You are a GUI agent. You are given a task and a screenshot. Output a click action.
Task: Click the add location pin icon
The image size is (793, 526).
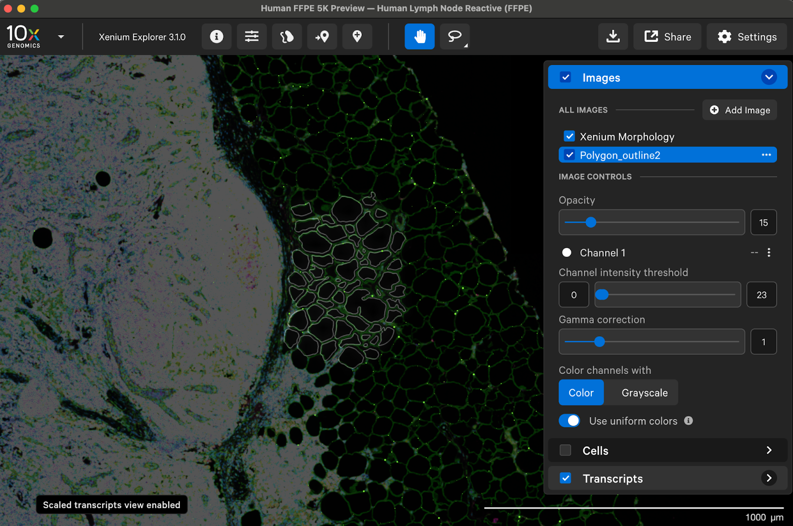[x=357, y=37]
